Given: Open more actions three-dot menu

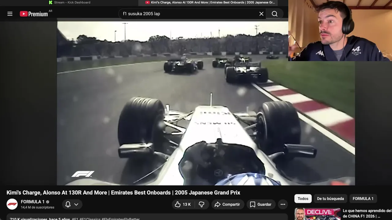Looking at the screenshot, I should coord(283,204).
